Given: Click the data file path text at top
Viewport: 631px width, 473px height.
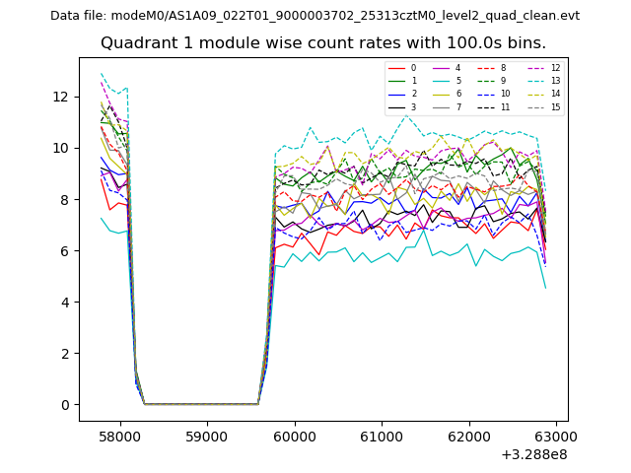Looking at the screenshot, I should click(315, 16).
